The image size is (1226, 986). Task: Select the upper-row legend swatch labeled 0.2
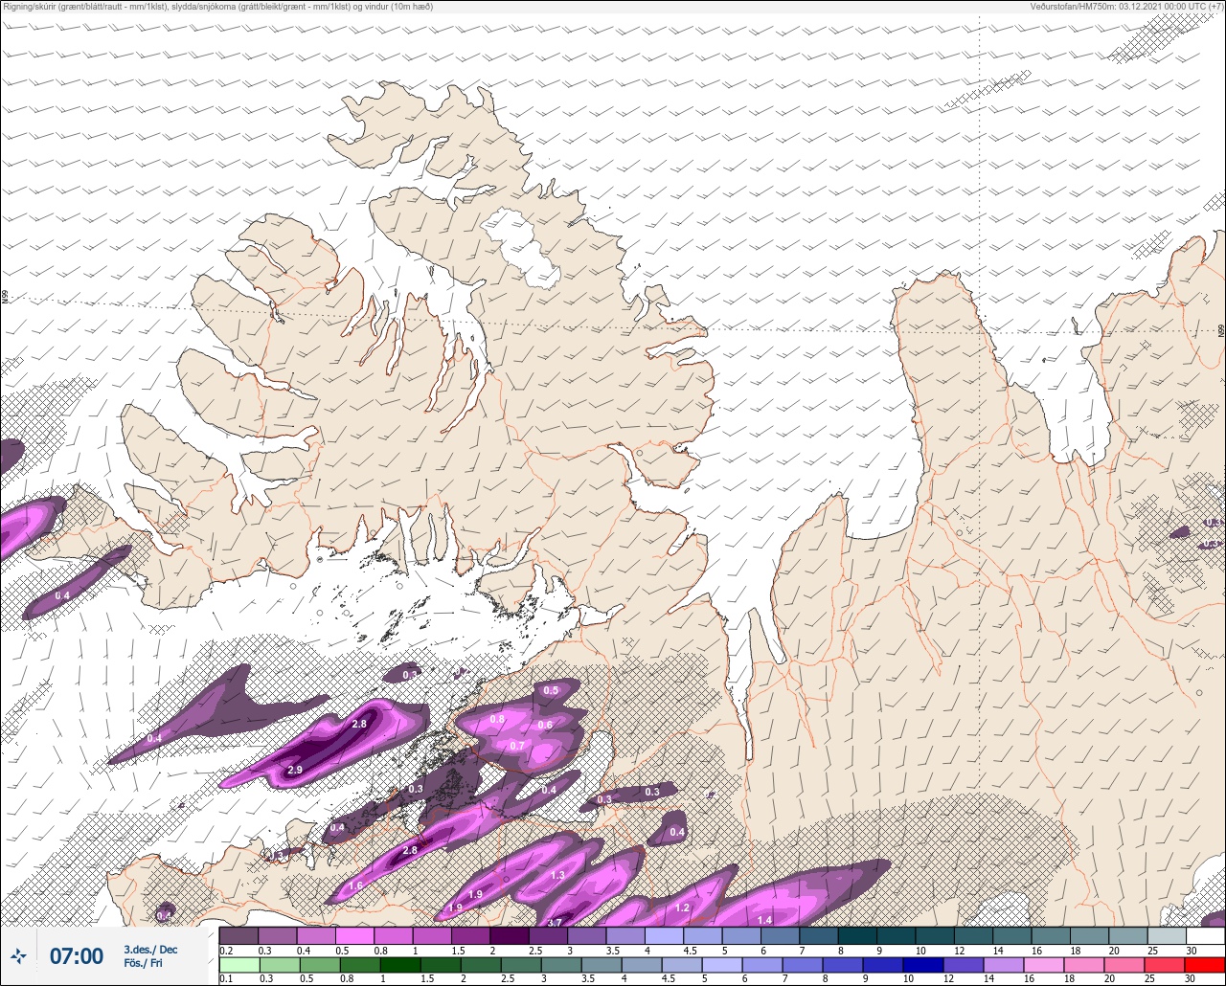238,935
